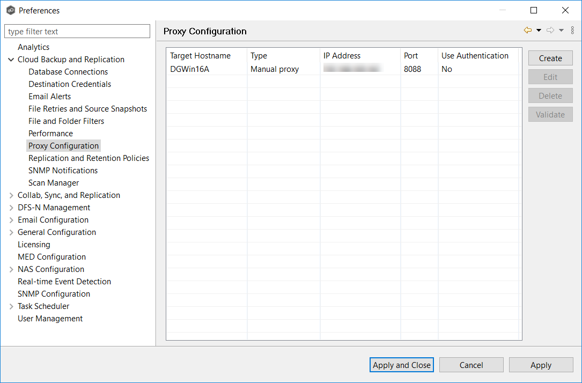The width and height of the screenshot is (582, 383).
Task: Select the Licensing preference item
Action: 34,245
